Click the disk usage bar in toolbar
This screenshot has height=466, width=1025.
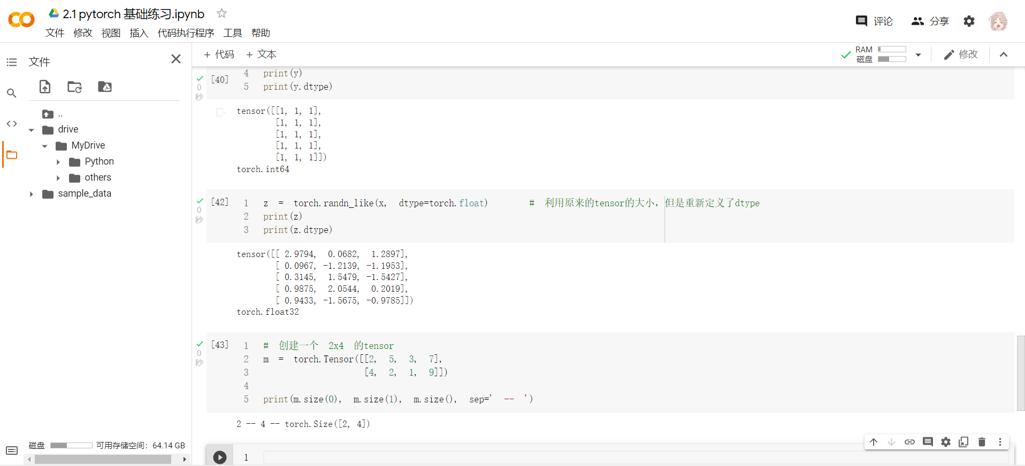892,59
